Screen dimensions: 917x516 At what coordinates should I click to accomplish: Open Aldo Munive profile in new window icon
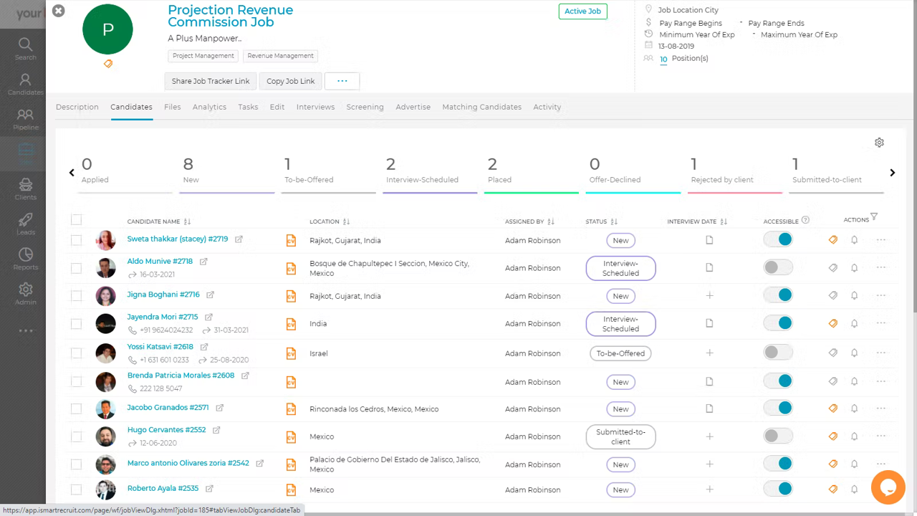pos(203,262)
